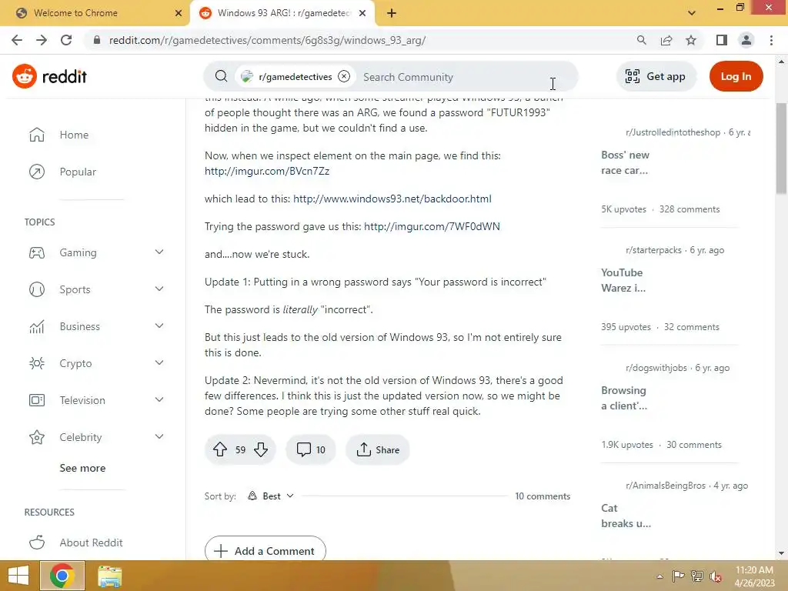This screenshot has height=591, width=788.
Task: Click the Home house icon
Action: 37,135
